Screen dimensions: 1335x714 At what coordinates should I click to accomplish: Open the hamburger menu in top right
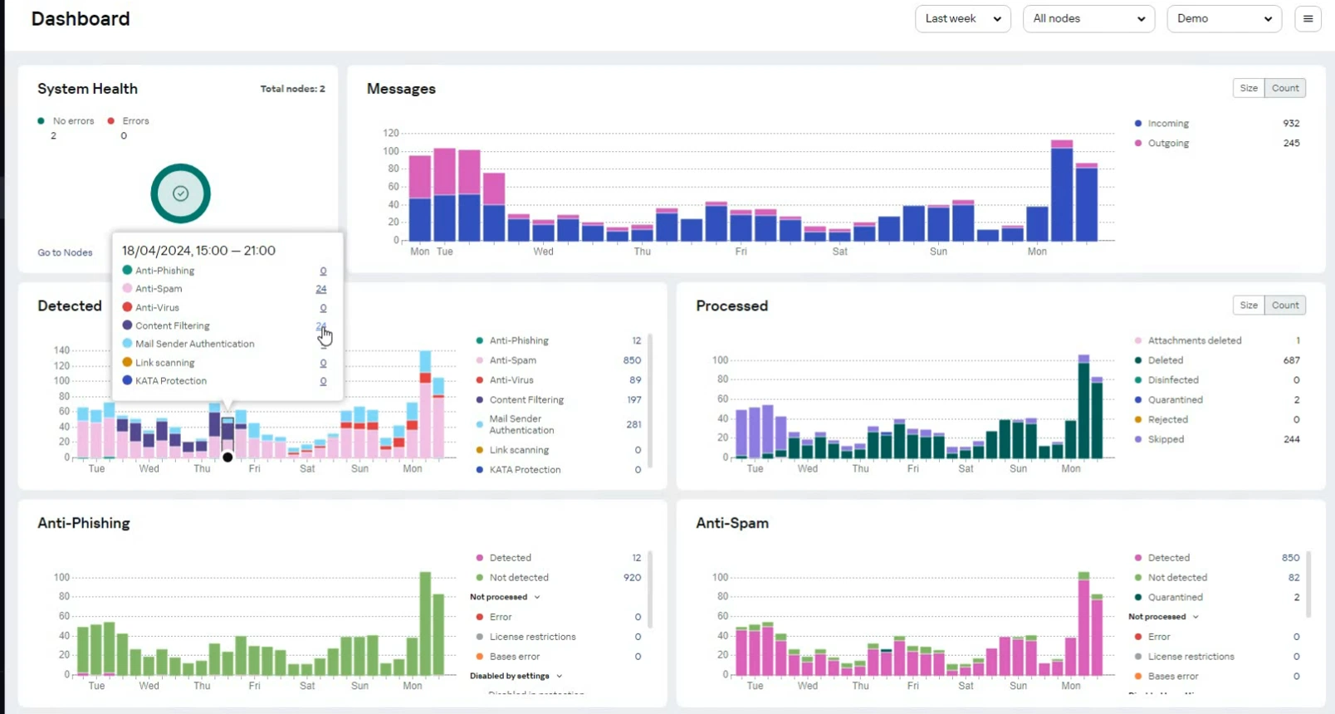(1308, 19)
